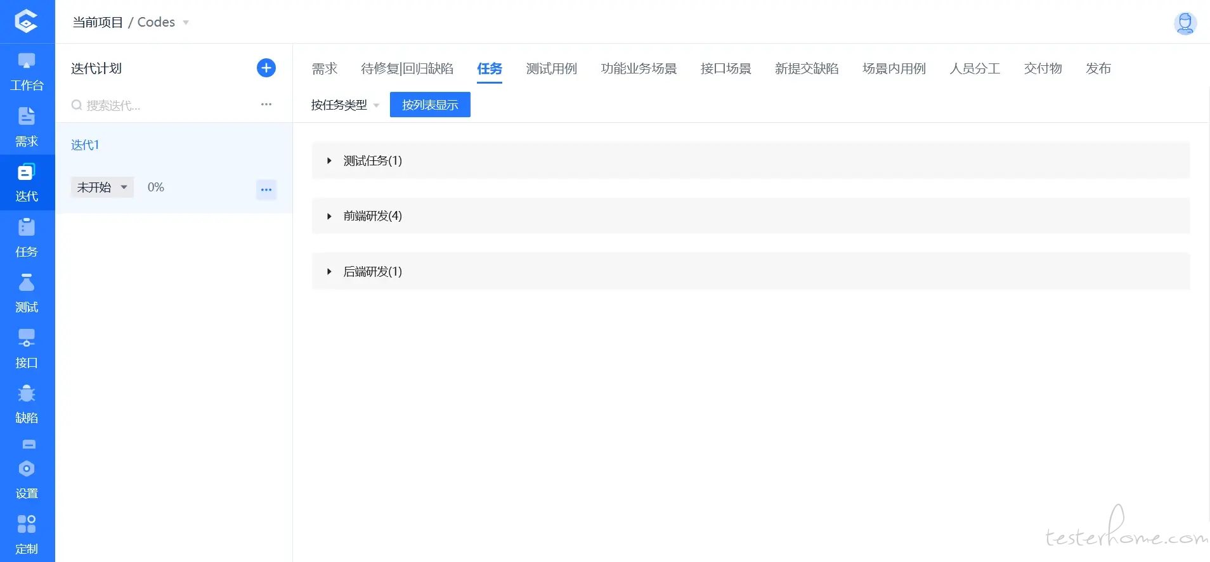Screen dimensions: 1210x562
Task: Open the 设置 sidebar module
Action: pyautogui.click(x=27, y=479)
